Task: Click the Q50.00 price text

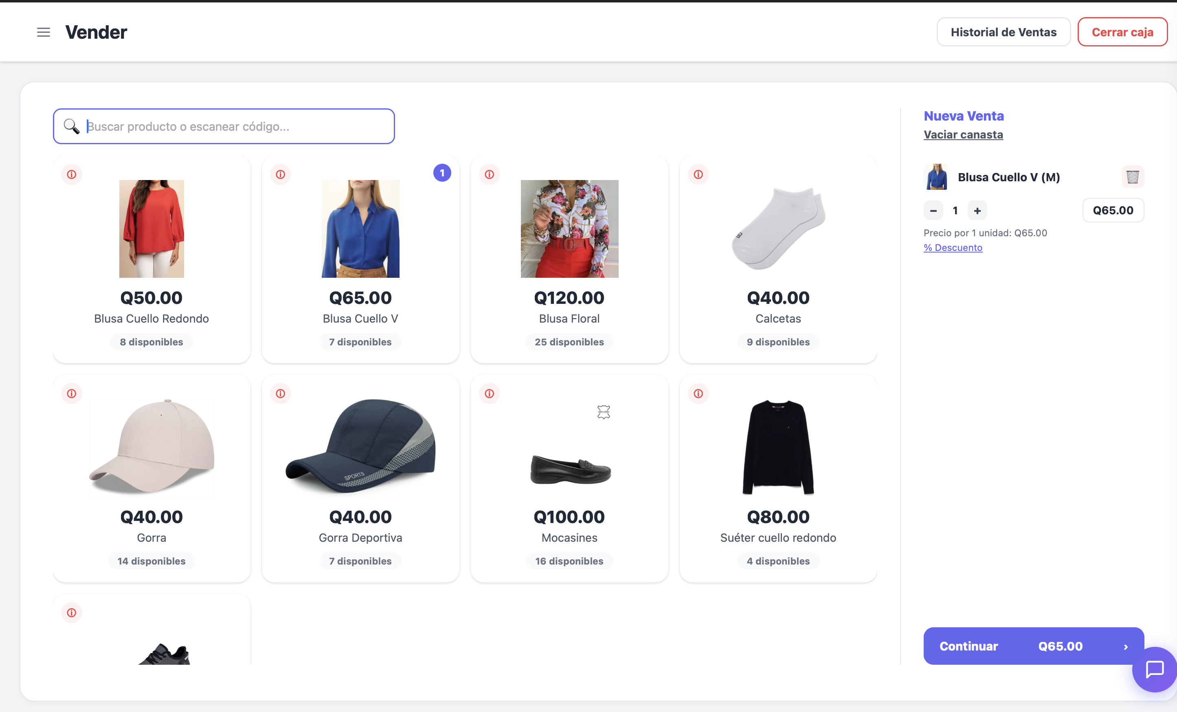Action: [x=152, y=298]
